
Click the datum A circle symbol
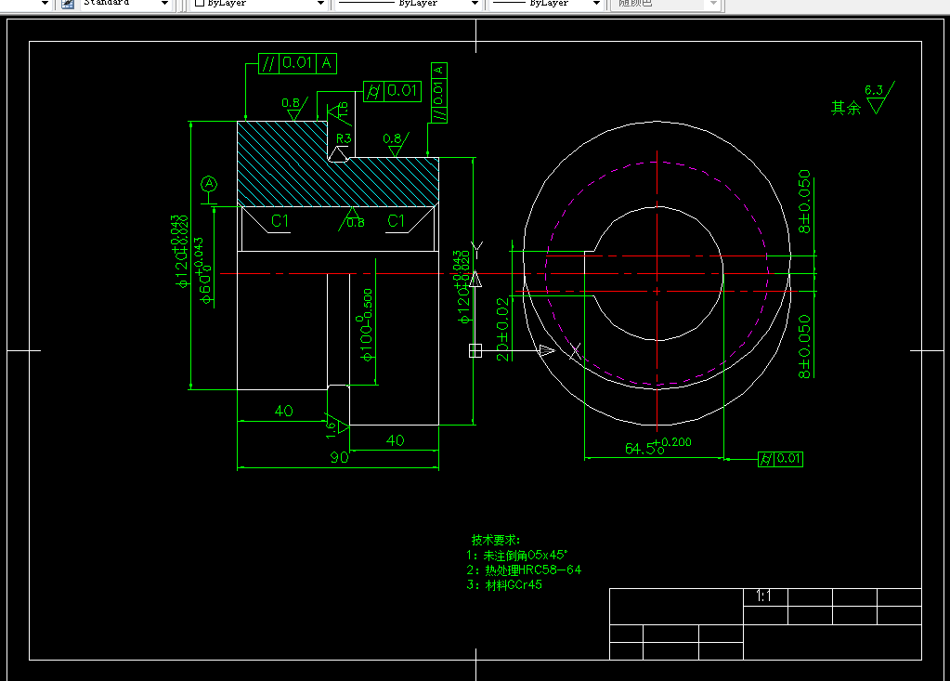(209, 184)
